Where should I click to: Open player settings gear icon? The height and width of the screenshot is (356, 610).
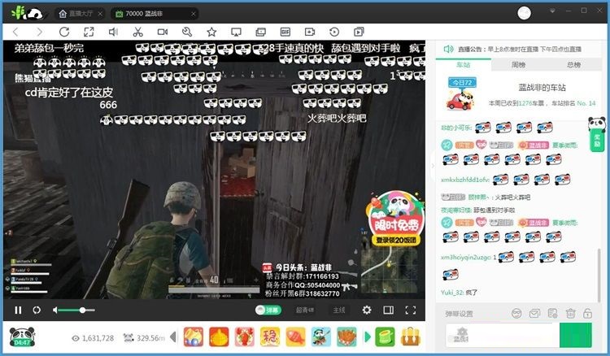click(x=367, y=310)
